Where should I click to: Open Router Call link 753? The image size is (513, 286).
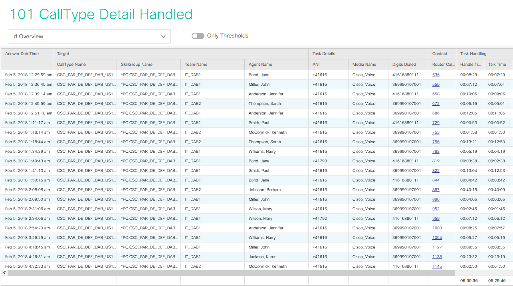[436, 132]
